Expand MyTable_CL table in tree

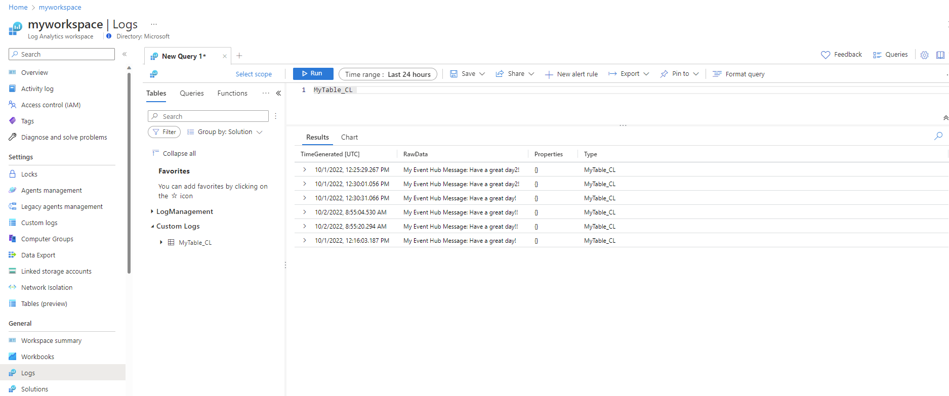161,242
